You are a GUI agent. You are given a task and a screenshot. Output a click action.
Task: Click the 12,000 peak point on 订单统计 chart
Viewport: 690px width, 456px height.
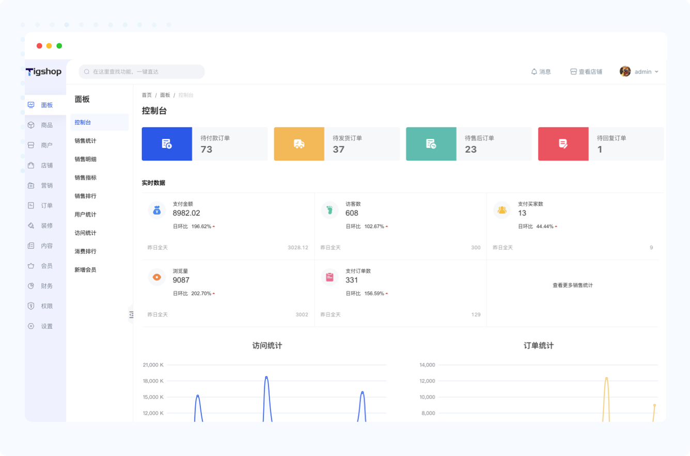606,378
